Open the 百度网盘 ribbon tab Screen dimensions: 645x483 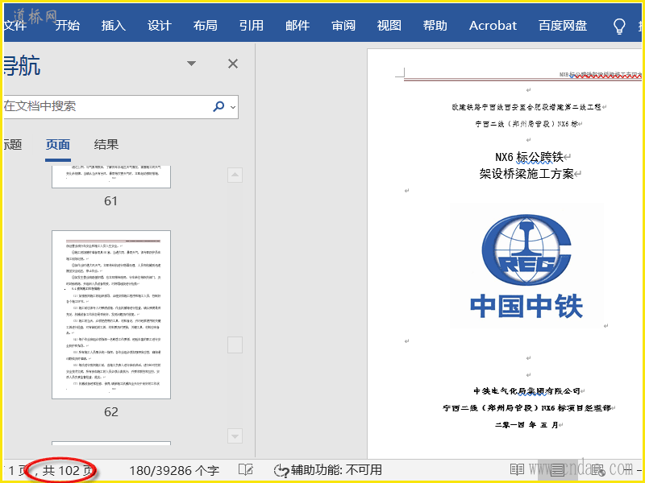pos(563,26)
